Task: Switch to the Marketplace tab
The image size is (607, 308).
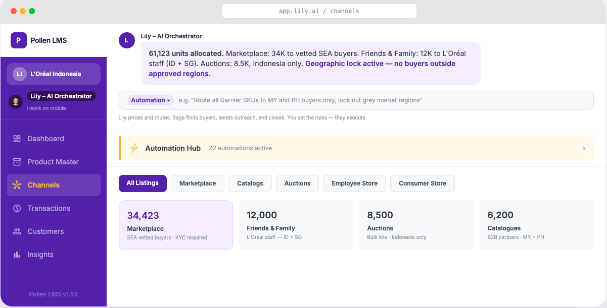Action: (x=198, y=183)
